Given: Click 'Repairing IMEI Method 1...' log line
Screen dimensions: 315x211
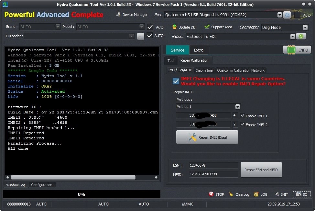Looking at the screenshot, I should [x=41, y=128].
